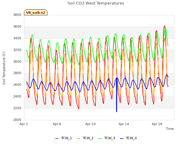This screenshot has height=144, width=192.
Task: Click the 2400 y-axis tick label
Action: pos(17,97)
